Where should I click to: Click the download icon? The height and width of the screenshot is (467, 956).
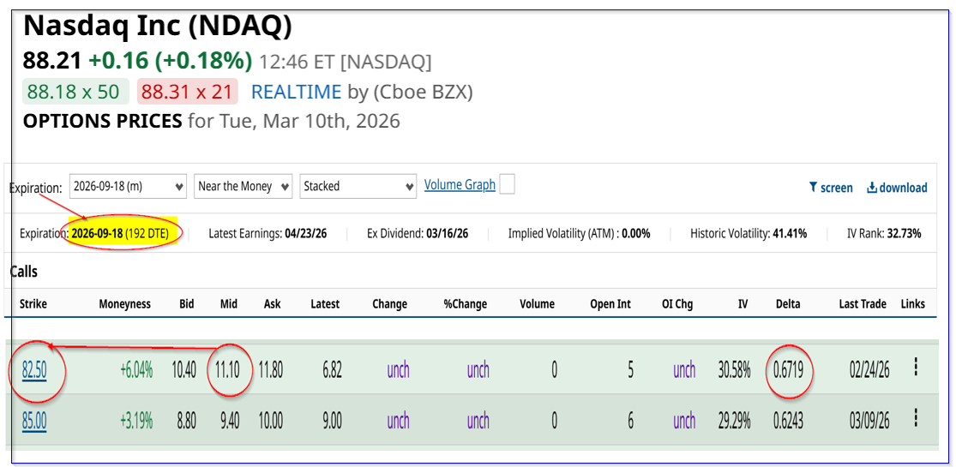(x=872, y=188)
